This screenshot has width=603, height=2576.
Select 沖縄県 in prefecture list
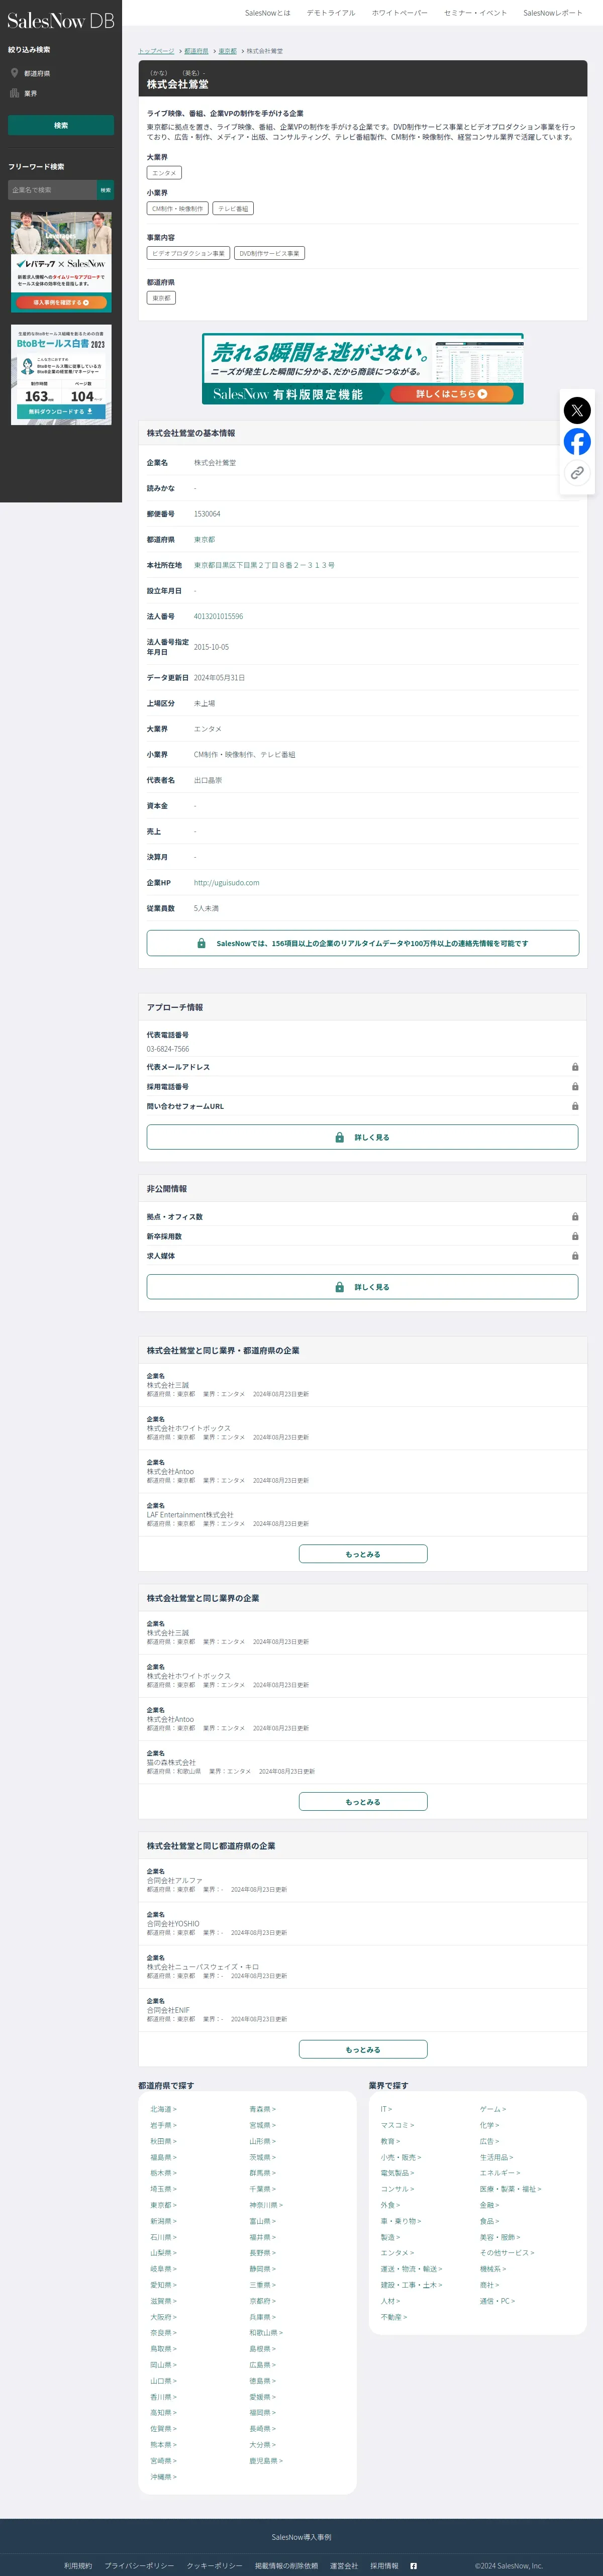point(163,2477)
